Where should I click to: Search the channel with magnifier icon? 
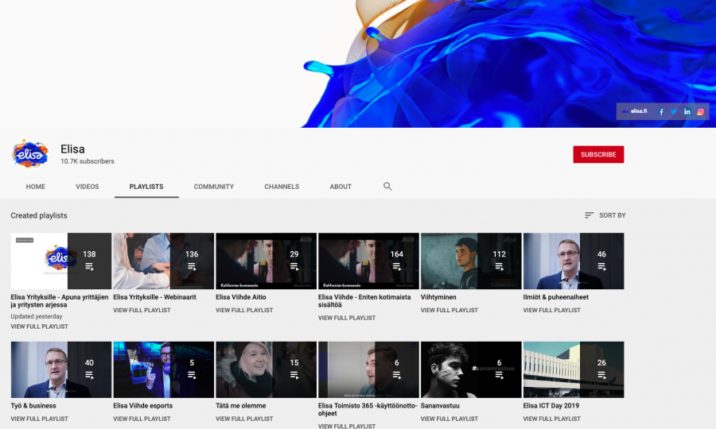387,187
